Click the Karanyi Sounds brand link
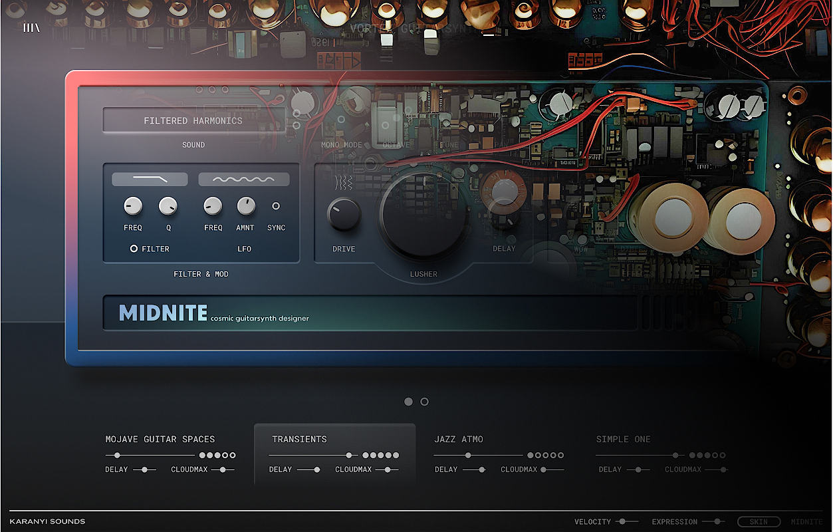Viewport: 833px width, 532px height. [47, 521]
